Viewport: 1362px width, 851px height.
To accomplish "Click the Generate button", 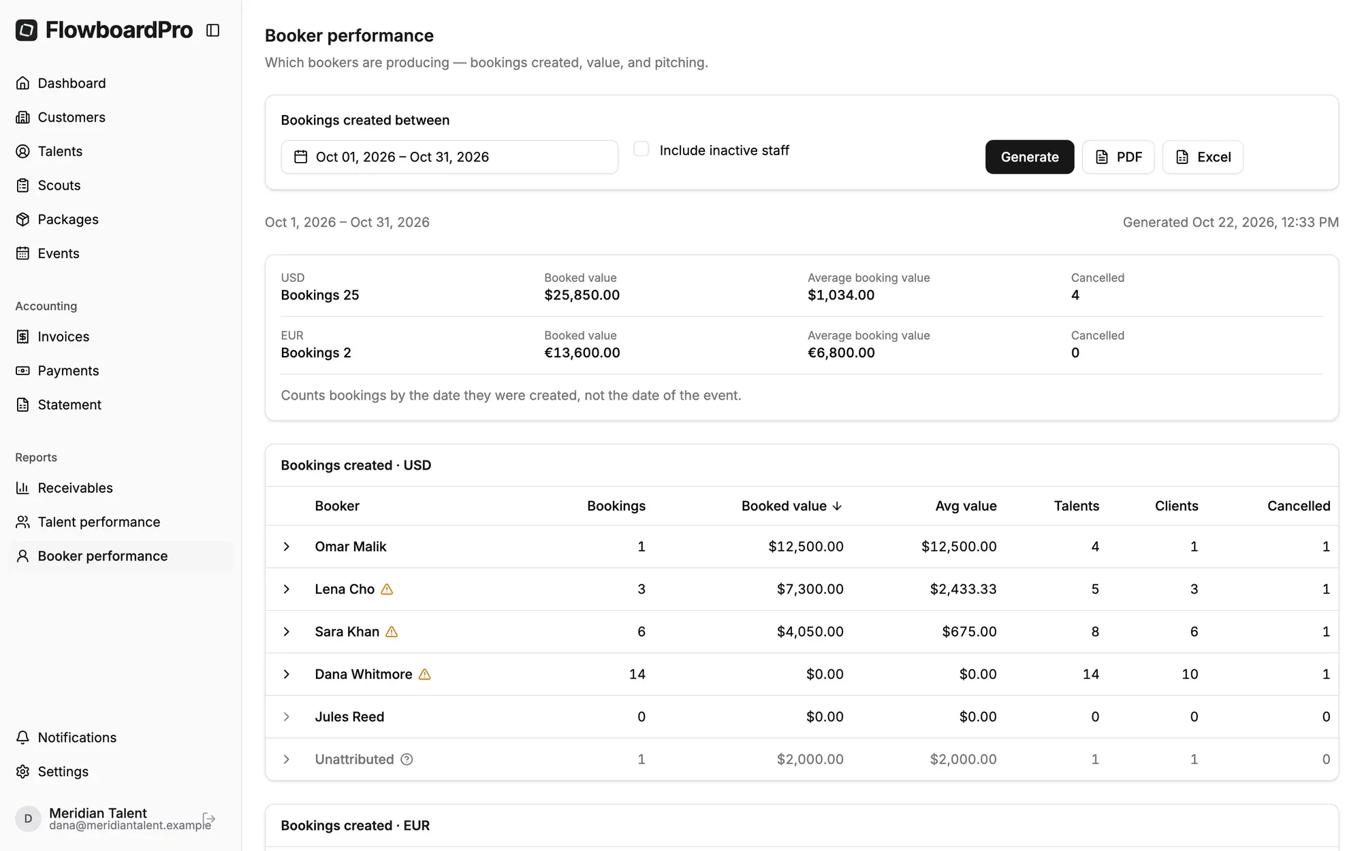I will pyautogui.click(x=1030, y=157).
